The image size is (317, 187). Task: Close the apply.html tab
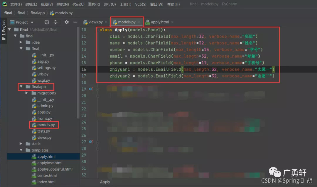pyautogui.click(x=172, y=22)
